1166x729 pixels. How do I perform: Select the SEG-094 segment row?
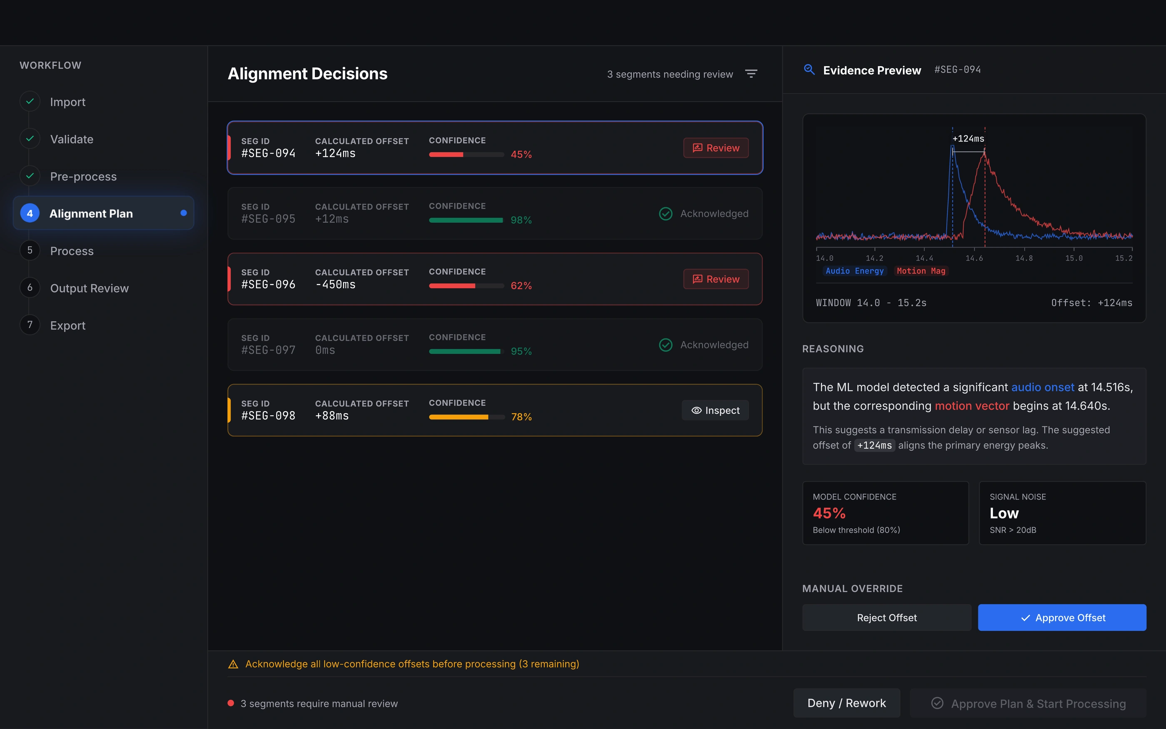[x=495, y=147]
